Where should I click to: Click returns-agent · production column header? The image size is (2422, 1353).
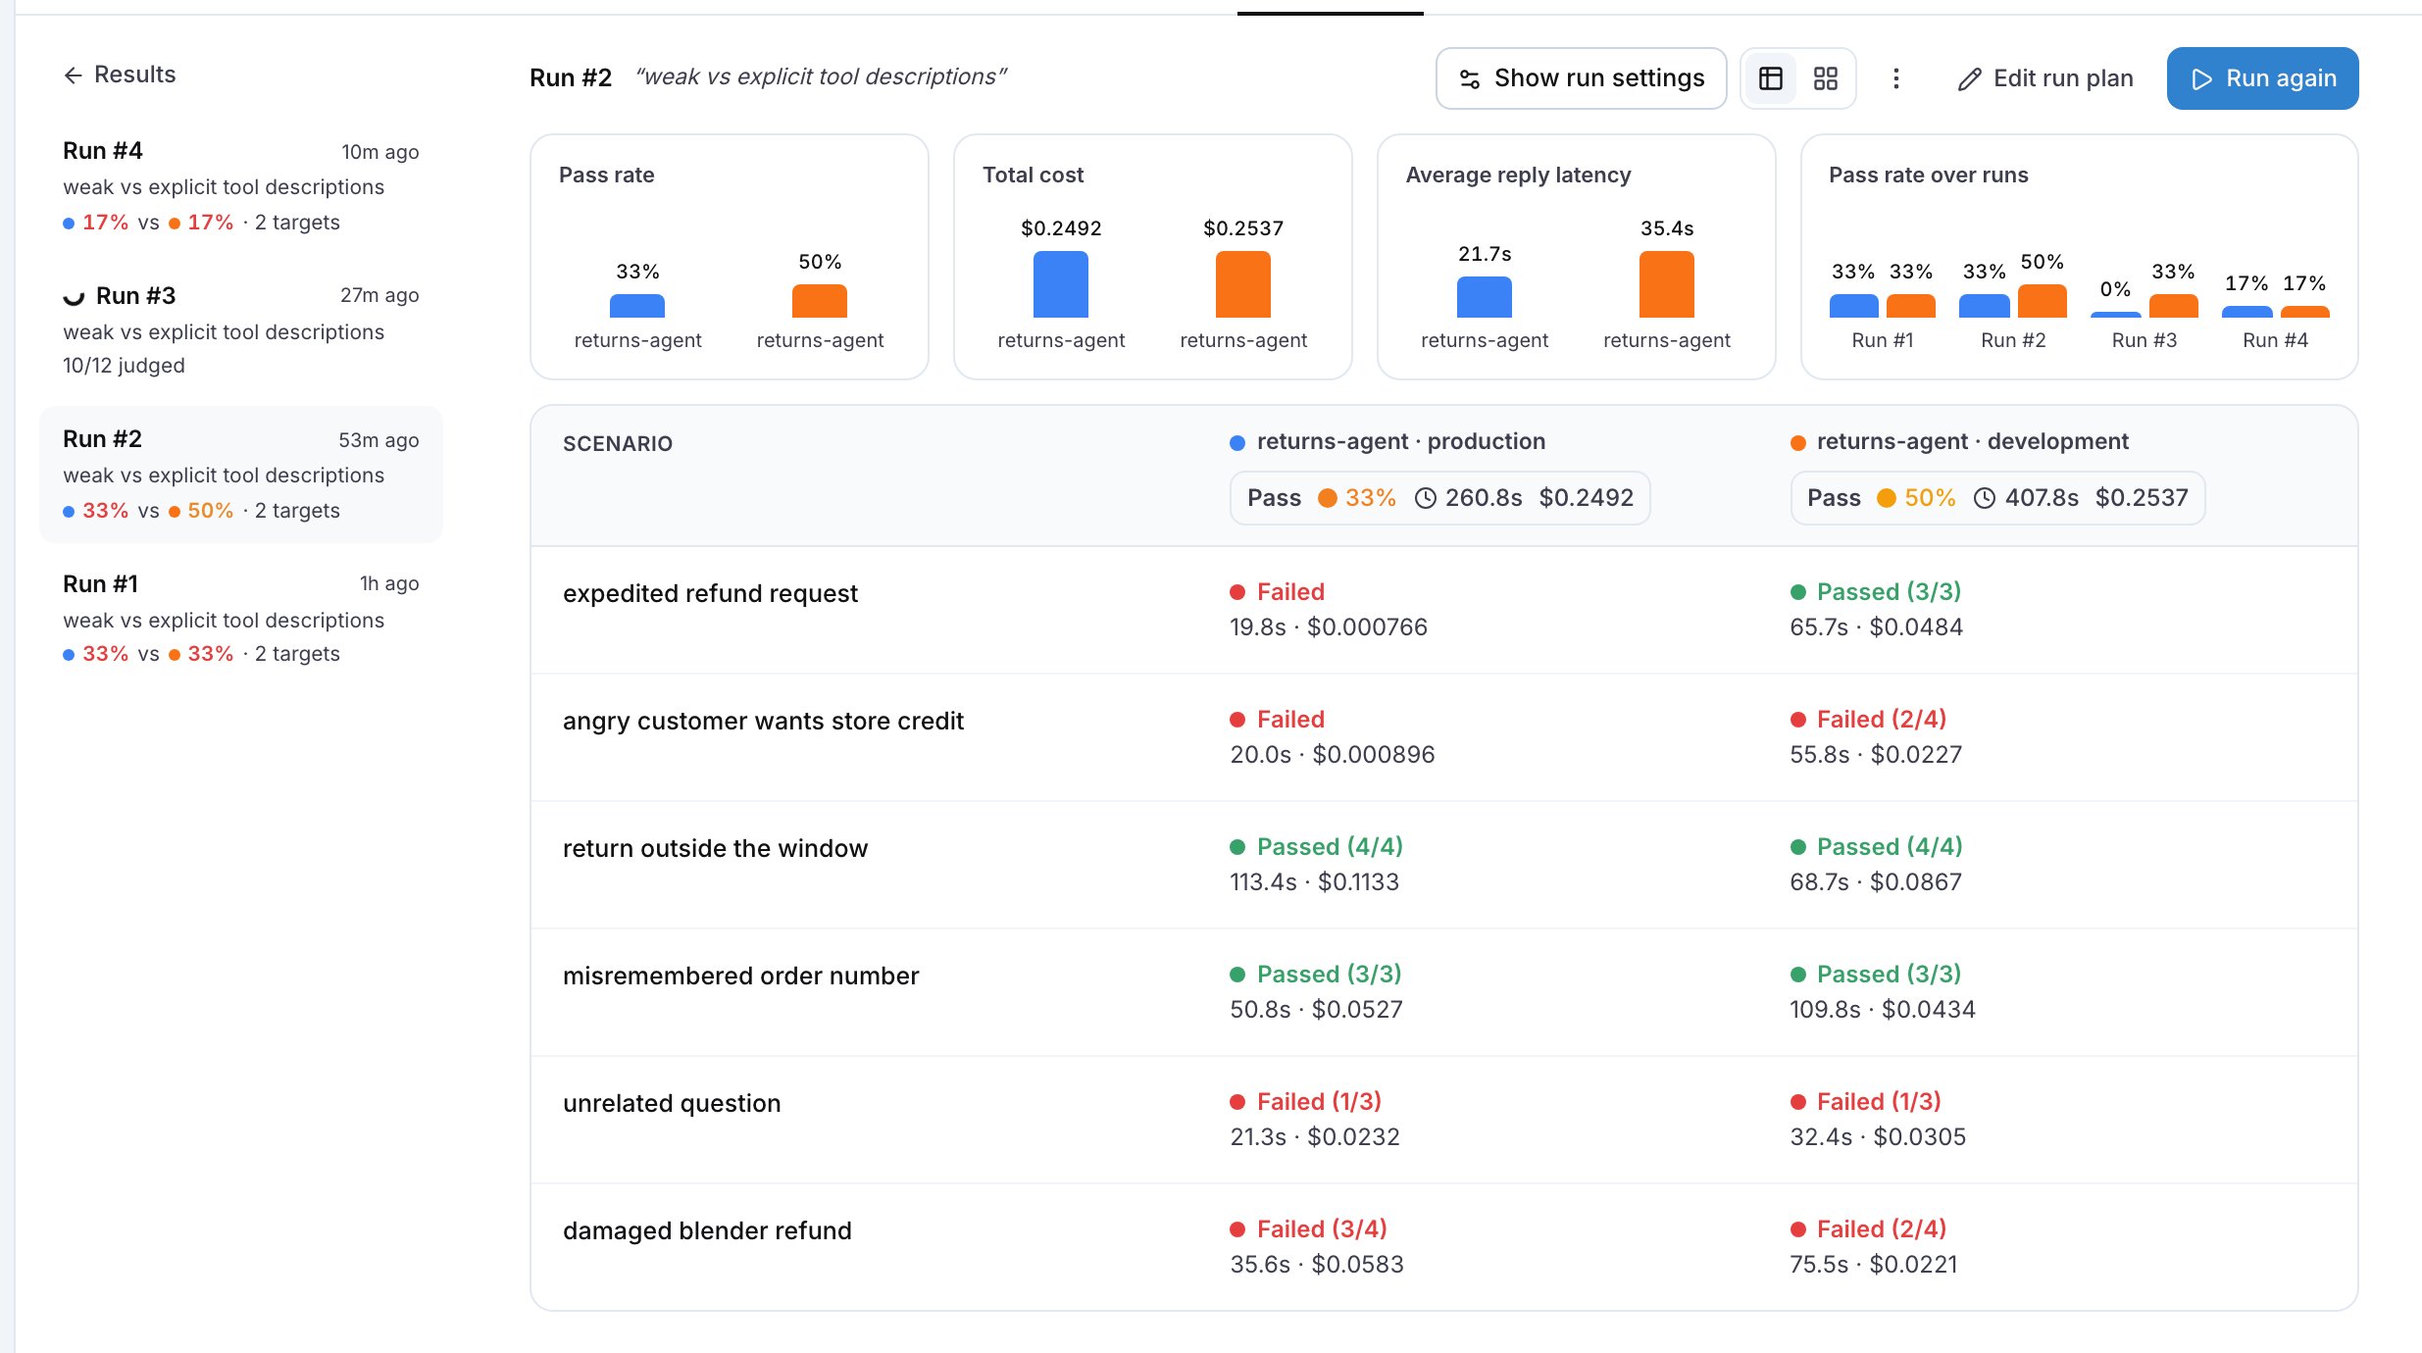point(1388,442)
